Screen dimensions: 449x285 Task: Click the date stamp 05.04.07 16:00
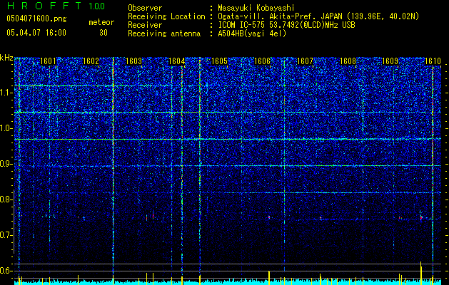tap(36, 33)
